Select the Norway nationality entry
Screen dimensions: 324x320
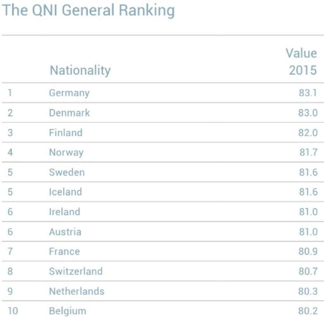(67, 152)
